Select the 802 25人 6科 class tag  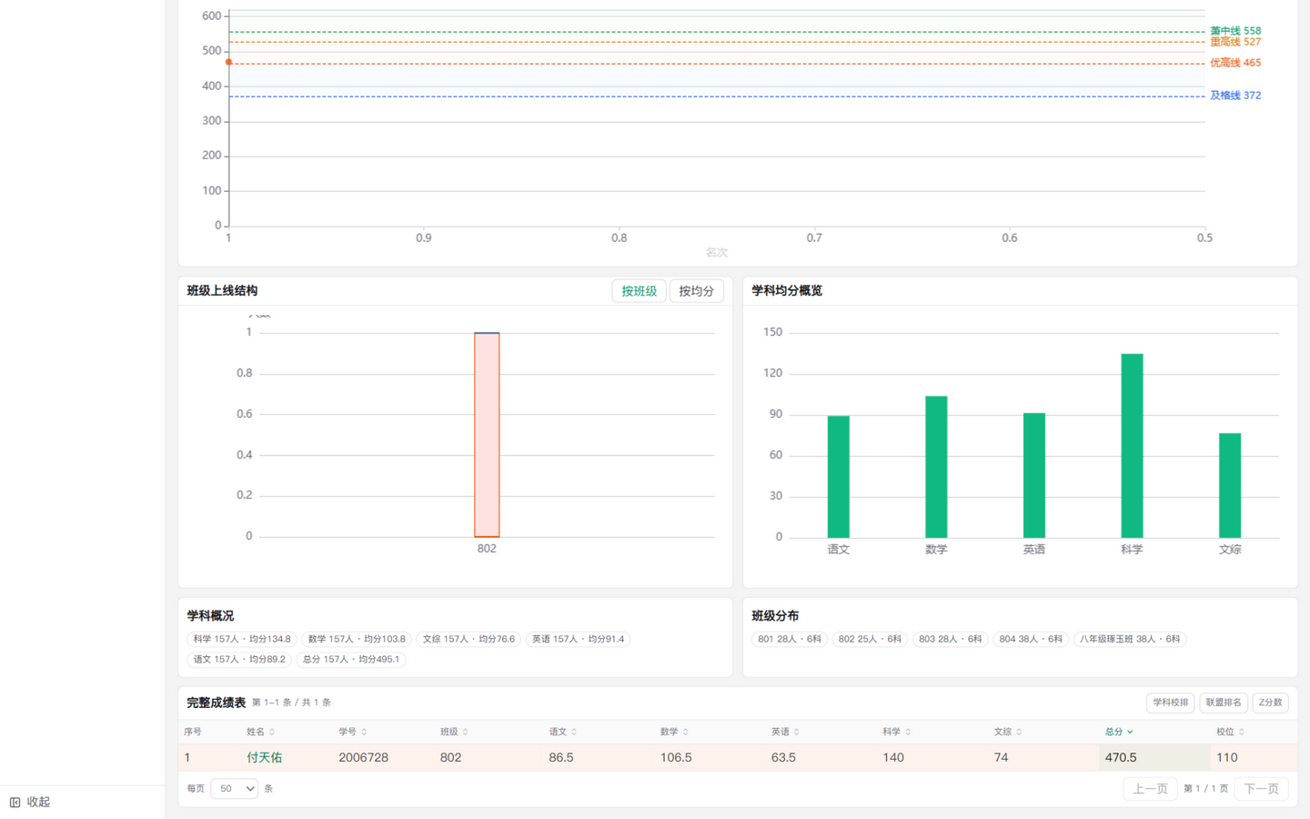tap(870, 639)
